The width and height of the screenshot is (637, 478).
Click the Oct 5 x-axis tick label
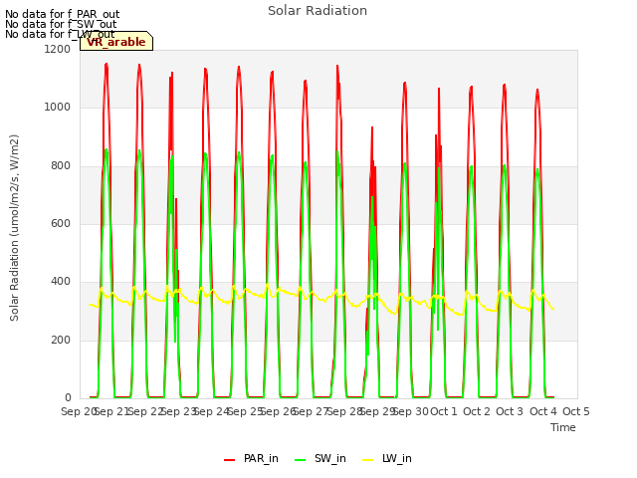pos(576,411)
